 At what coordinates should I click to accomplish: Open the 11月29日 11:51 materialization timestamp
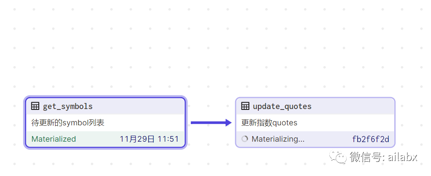coord(149,139)
